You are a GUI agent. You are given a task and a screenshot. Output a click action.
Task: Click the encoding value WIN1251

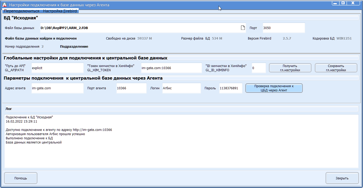click(x=344, y=38)
